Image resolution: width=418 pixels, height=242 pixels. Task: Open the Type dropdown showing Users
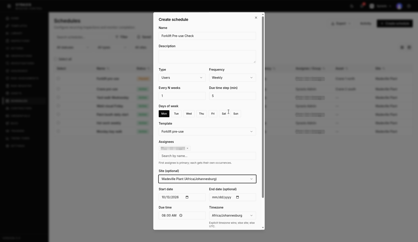pos(182,78)
